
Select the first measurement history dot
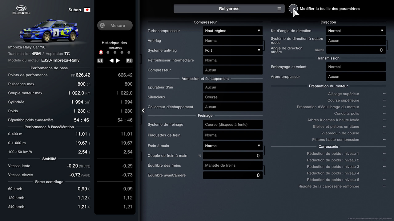pos(101,52)
